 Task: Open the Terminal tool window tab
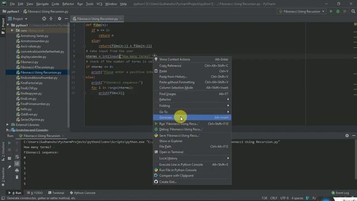(x=56, y=193)
